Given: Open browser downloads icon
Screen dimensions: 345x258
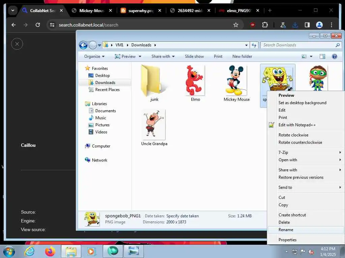Looking at the screenshot, I should tap(295, 25).
